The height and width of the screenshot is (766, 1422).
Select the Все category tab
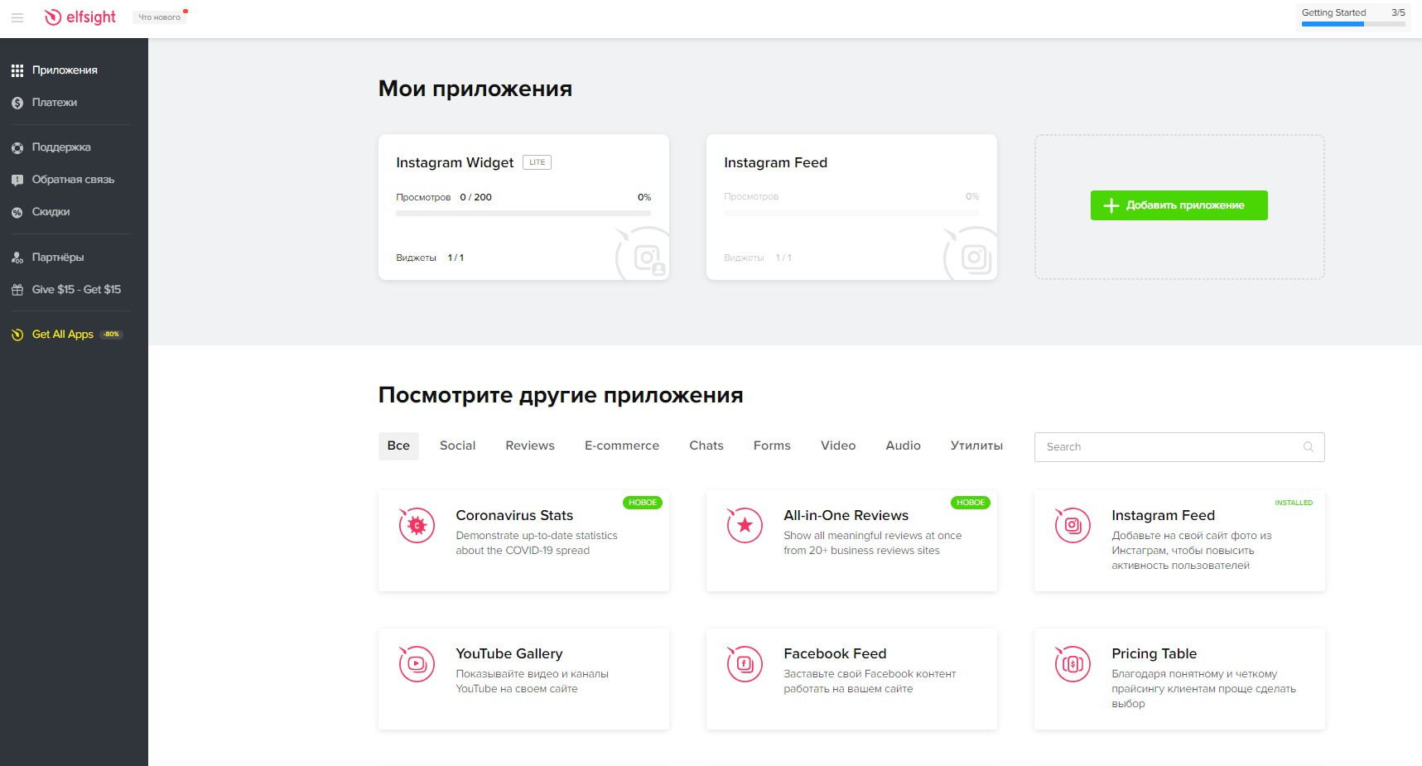pos(398,446)
